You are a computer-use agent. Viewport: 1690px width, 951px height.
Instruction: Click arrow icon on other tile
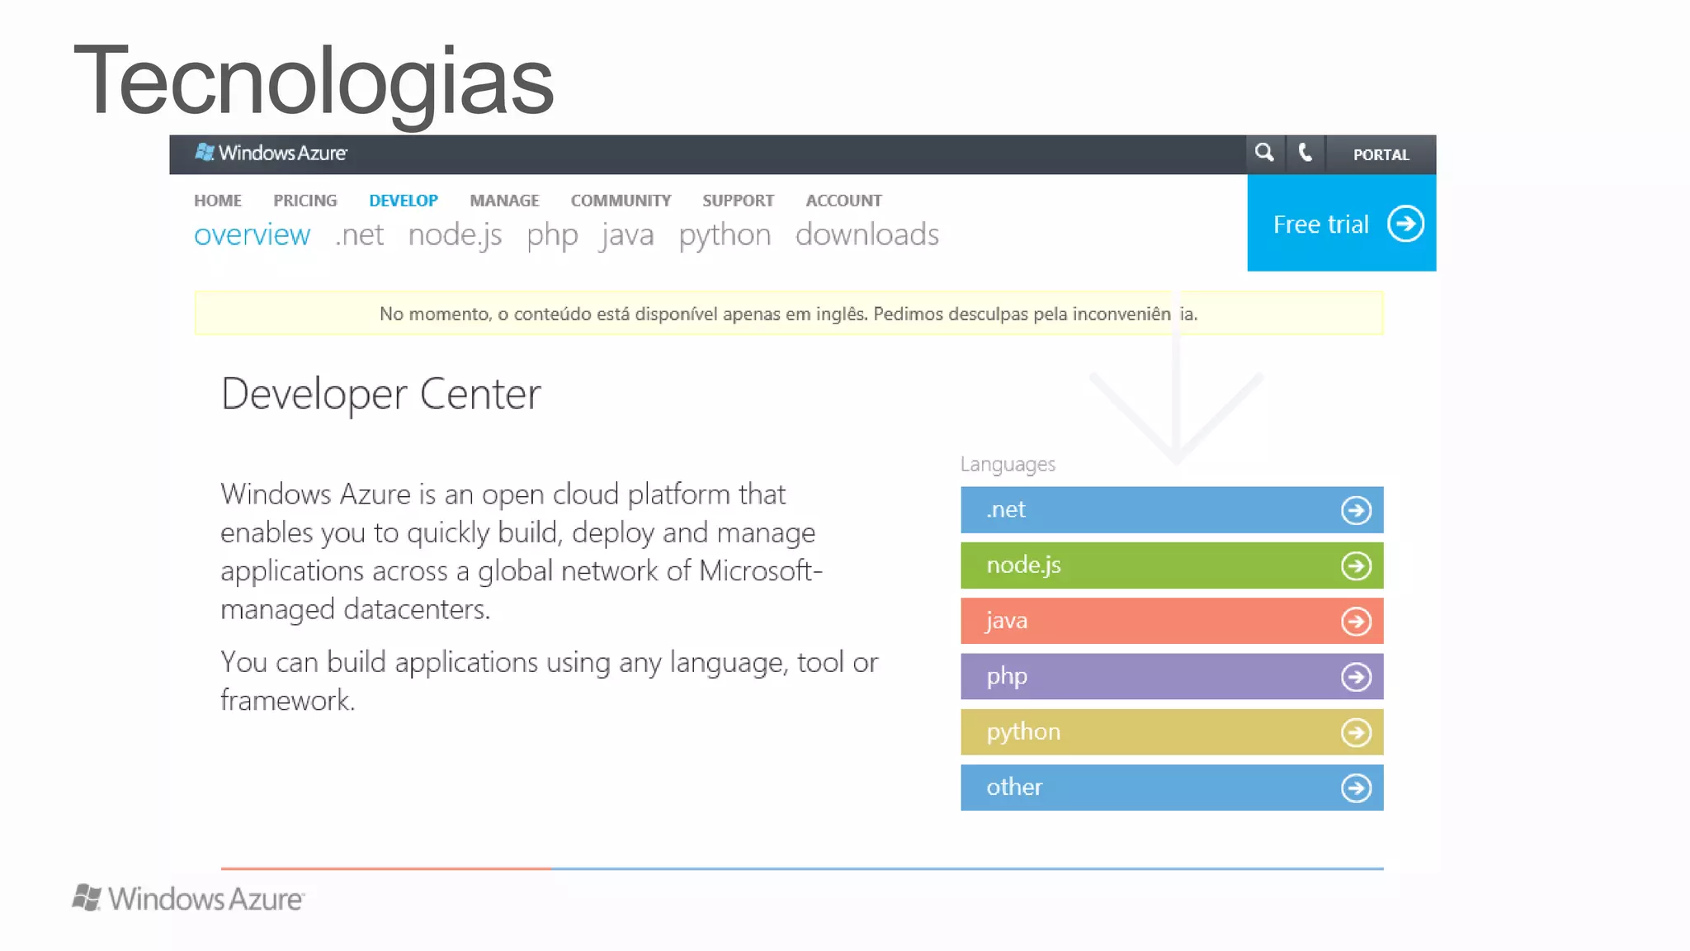pyautogui.click(x=1356, y=788)
